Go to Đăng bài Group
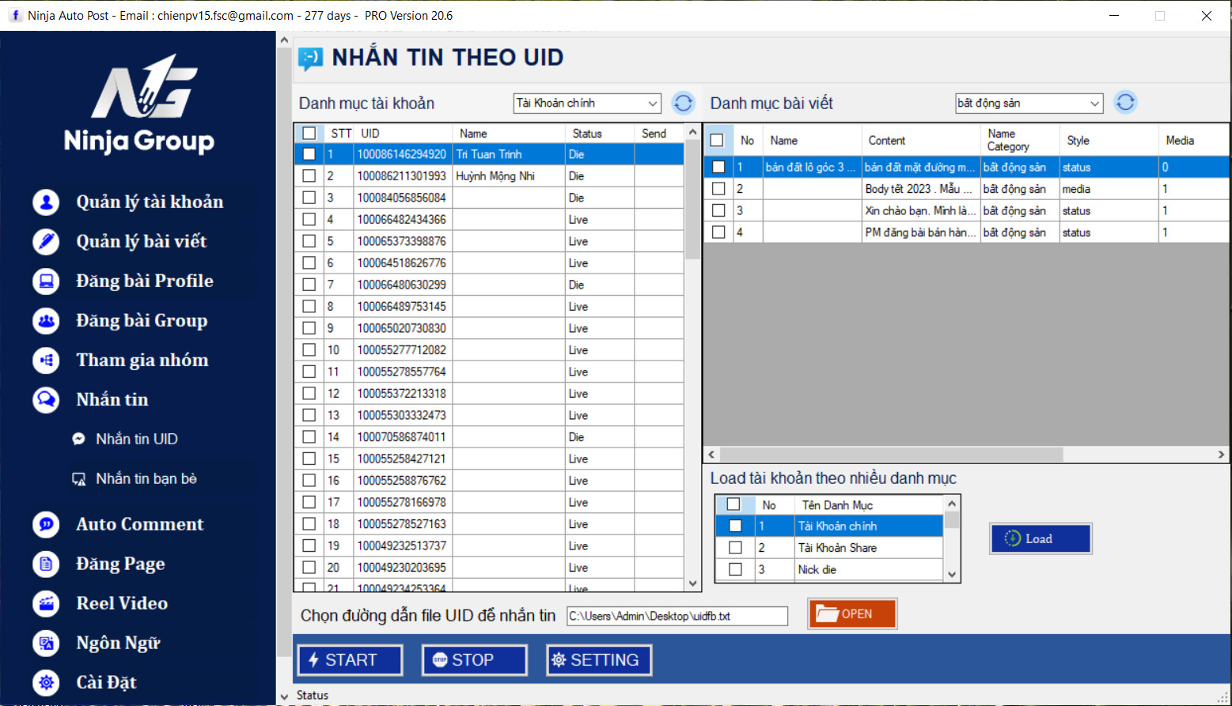Screen dimensions: 1232x706 (142, 320)
